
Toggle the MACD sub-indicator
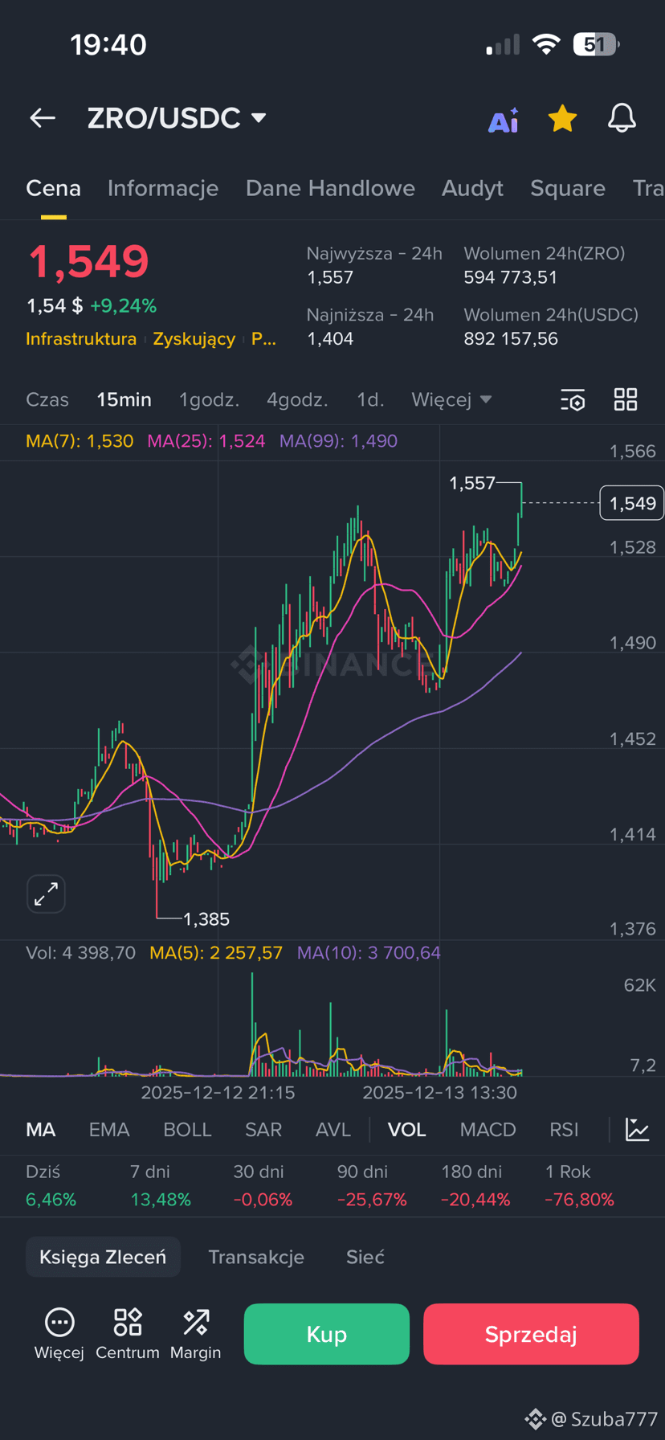coord(488,1129)
